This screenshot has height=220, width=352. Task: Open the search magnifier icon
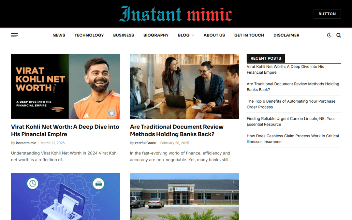[x=339, y=35]
